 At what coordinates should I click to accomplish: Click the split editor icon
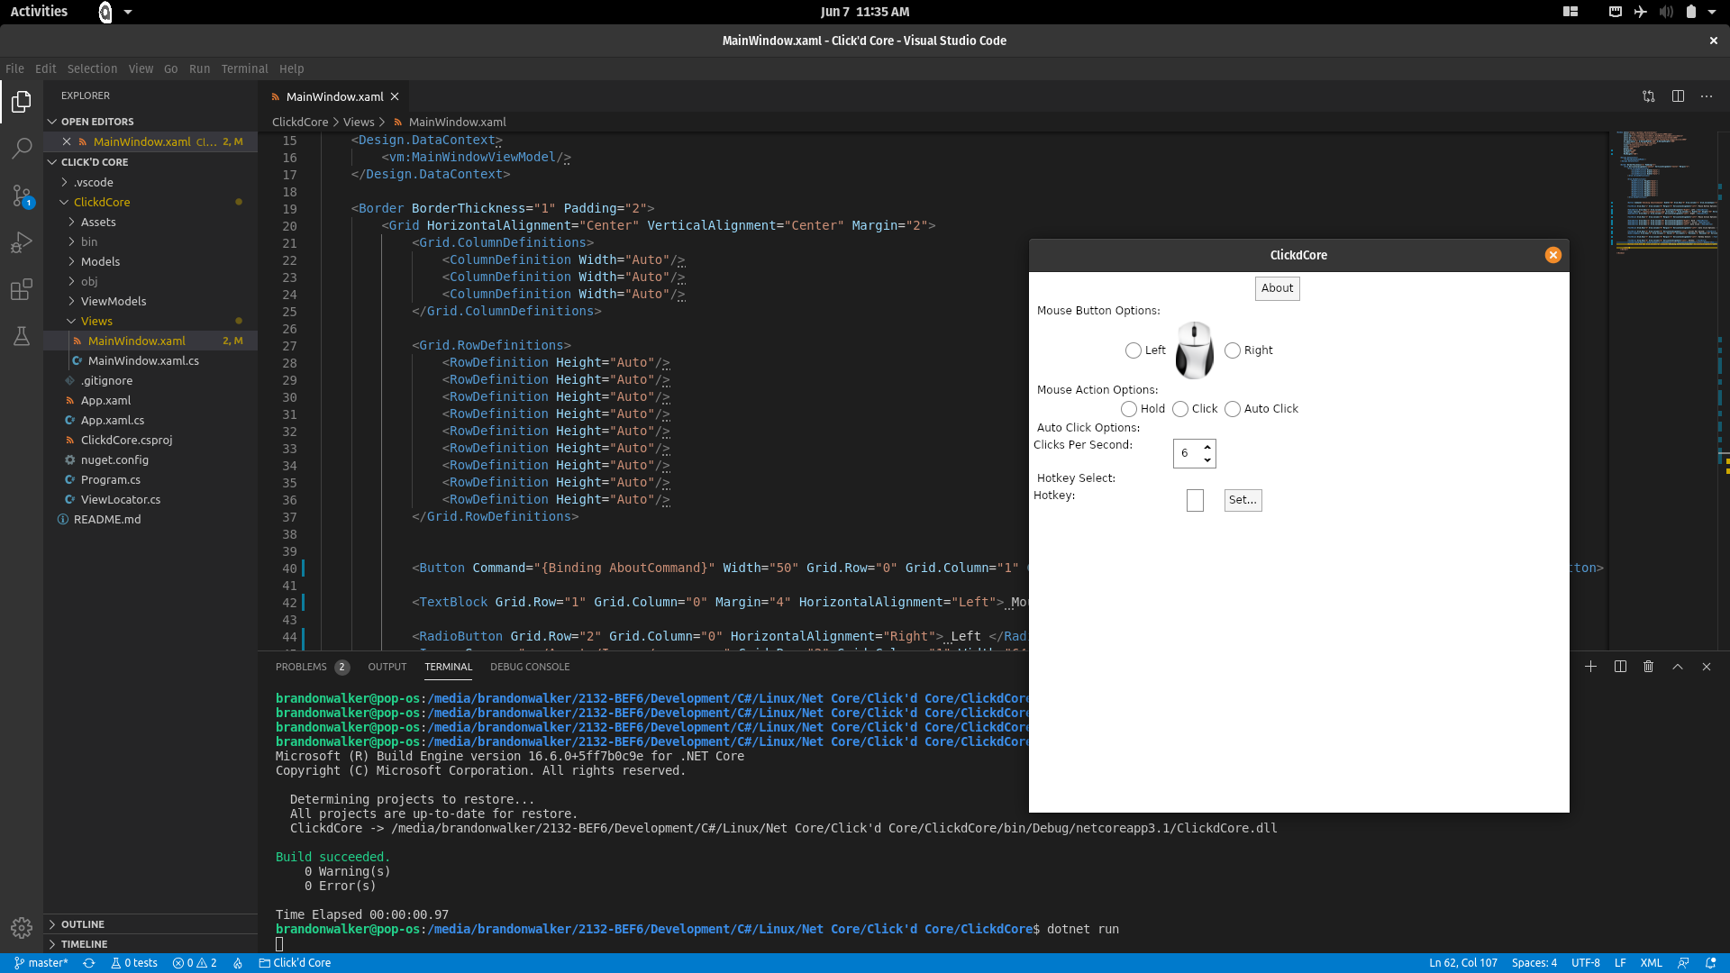1678,96
